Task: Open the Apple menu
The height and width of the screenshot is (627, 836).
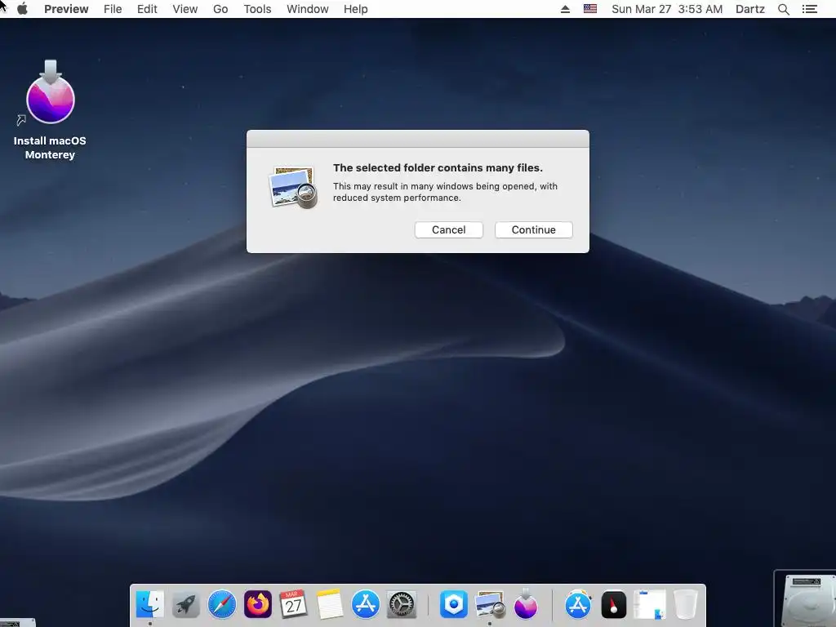Action: click(22, 9)
